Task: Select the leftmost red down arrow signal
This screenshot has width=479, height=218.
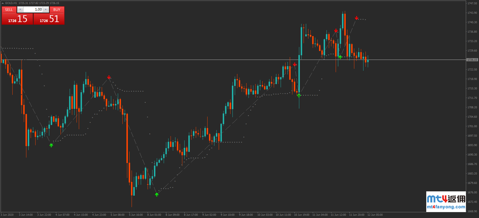Action: pyautogui.click(x=109, y=77)
